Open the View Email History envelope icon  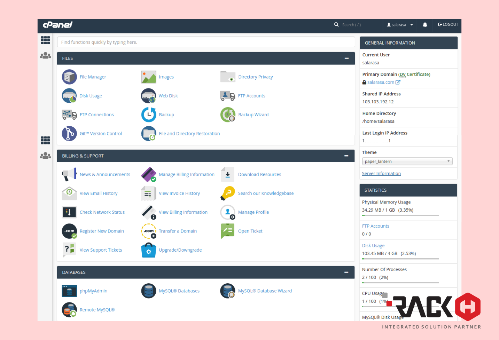(69, 193)
